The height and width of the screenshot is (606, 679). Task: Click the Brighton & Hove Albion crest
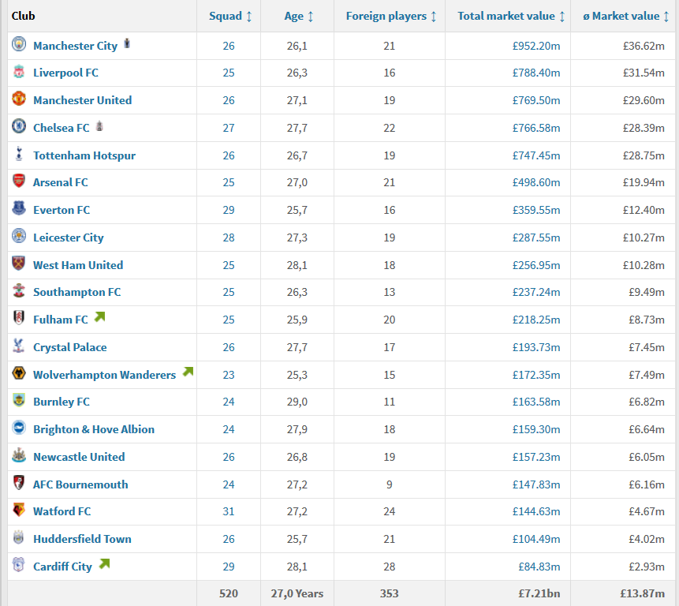coord(19,428)
